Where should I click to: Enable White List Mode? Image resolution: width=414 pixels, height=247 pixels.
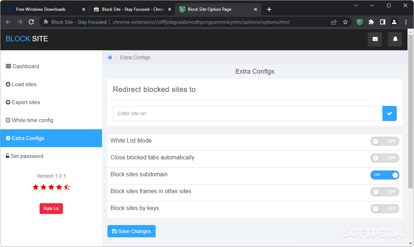(385, 141)
